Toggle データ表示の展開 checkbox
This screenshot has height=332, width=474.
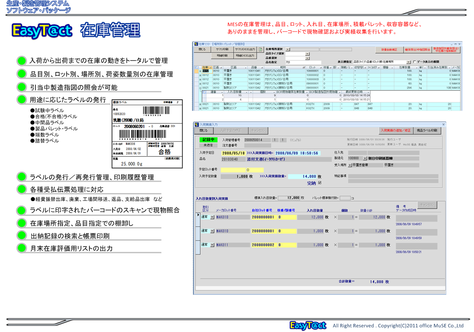(x=415, y=62)
